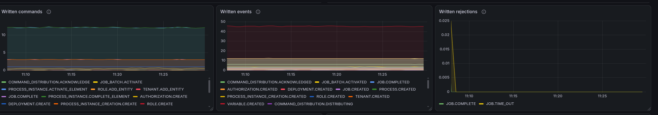Click resize handle of Written rejections panel
Image resolution: width=658 pixels, height=115 pixels.
click(649, 109)
